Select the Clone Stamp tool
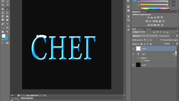Image resolution: width=179 pixels, height=101 pixels. (x=3, y=13)
